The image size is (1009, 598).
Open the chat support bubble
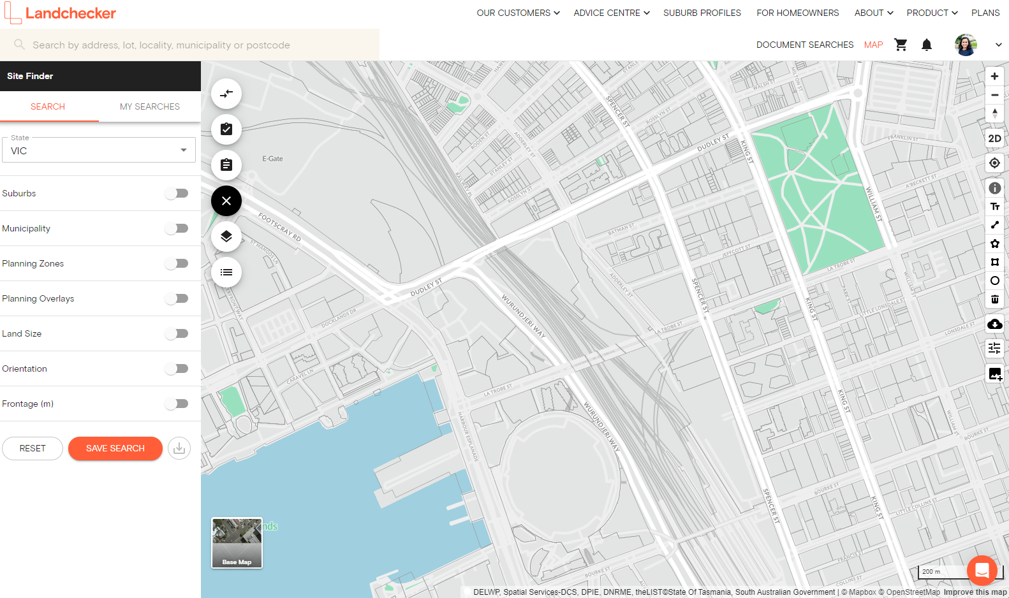(x=982, y=570)
